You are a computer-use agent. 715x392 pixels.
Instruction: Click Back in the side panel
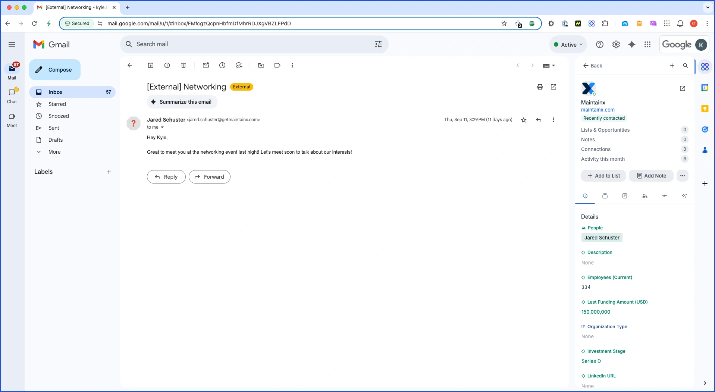click(593, 66)
